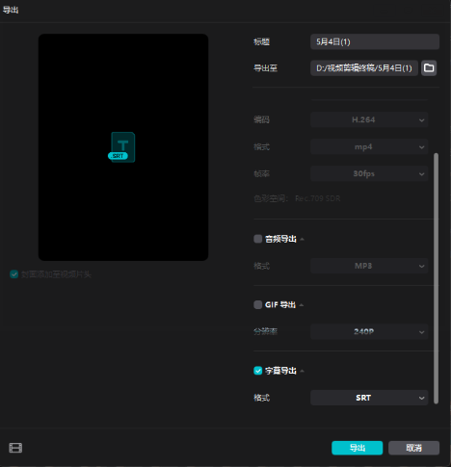Screen dimensions: 451x467
Task: Uncheck the 字幕导出 checkbox
Action: (258, 371)
